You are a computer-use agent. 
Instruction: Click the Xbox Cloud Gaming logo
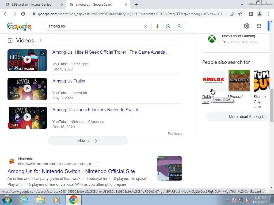(x=212, y=39)
